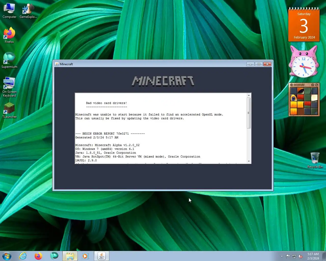Click the "This can usually be fixed" line
Screen dimensions: 326x261
click(130, 118)
